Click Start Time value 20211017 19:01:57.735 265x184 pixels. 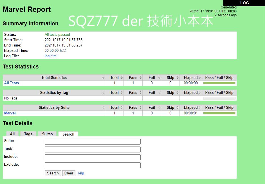click(64, 40)
